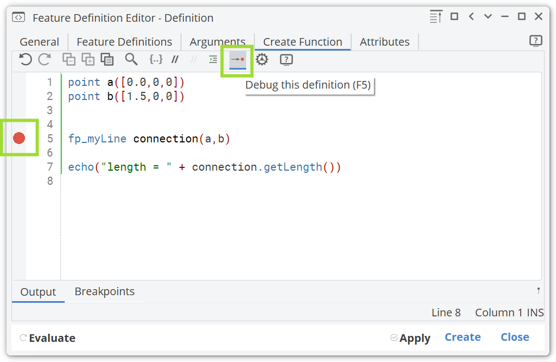Screen dimensions: 556x362
Task: Open the Arguments tab
Action: pos(217,42)
